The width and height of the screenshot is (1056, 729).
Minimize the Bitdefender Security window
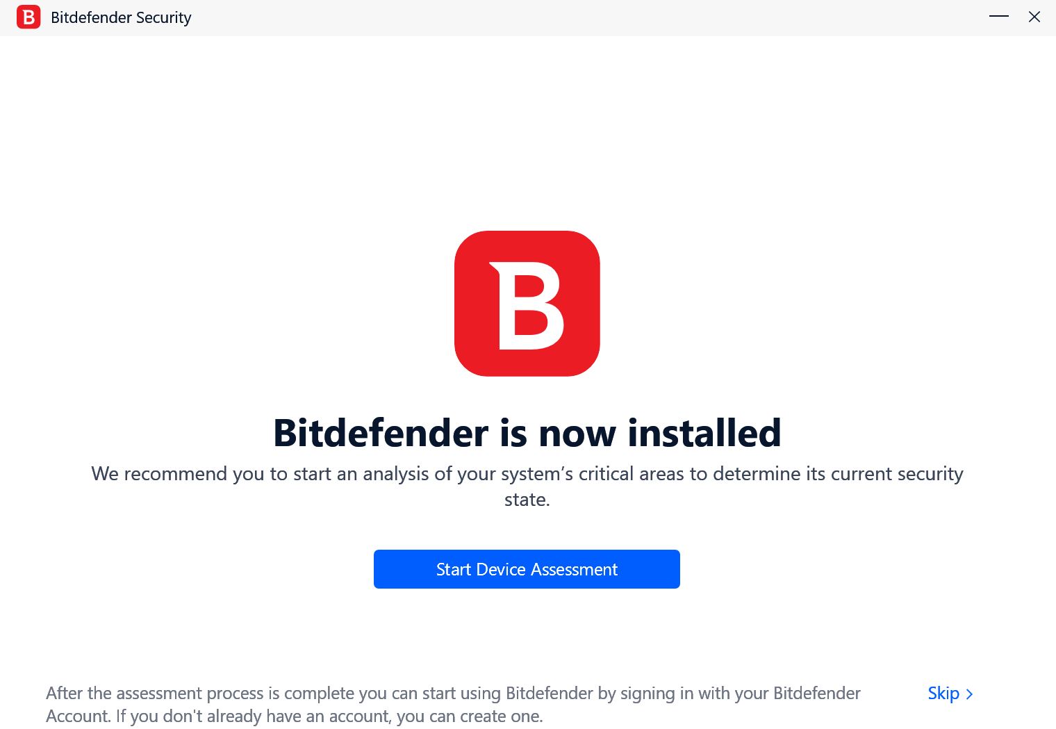tap(999, 17)
